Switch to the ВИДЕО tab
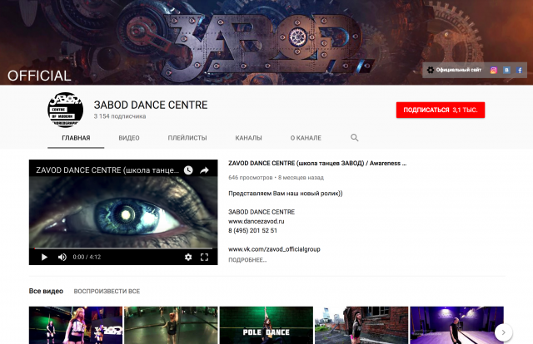 [129, 138]
